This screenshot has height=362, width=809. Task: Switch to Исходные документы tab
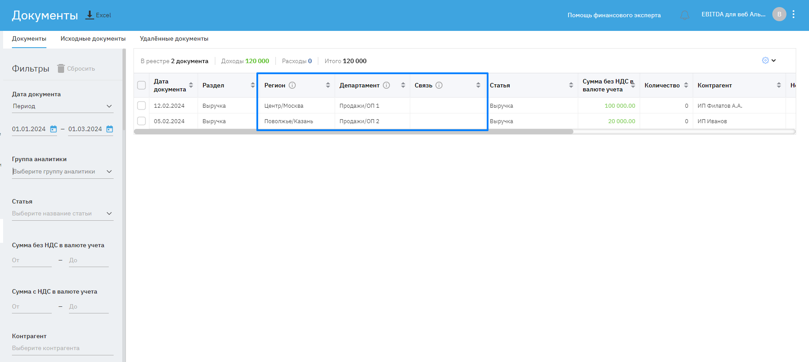click(93, 39)
